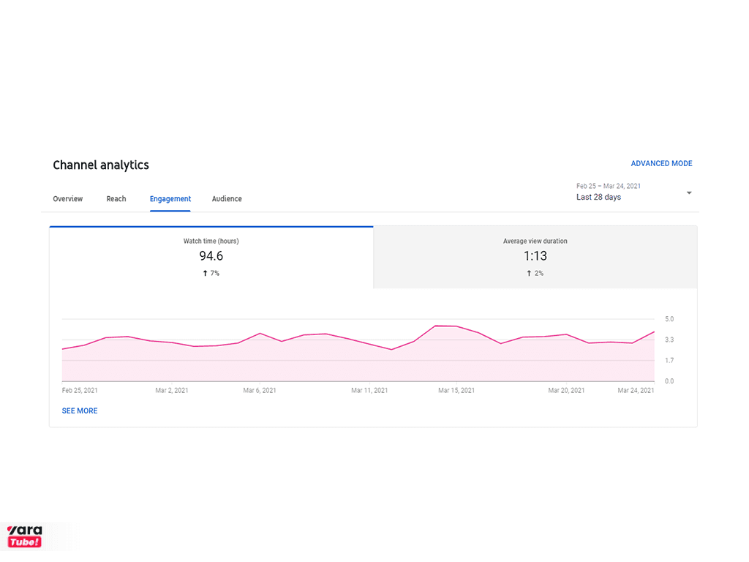Click SEE MORE below the chart
Image resolution: width=749 pixels, height=562 pixels.
click(80, 411)
